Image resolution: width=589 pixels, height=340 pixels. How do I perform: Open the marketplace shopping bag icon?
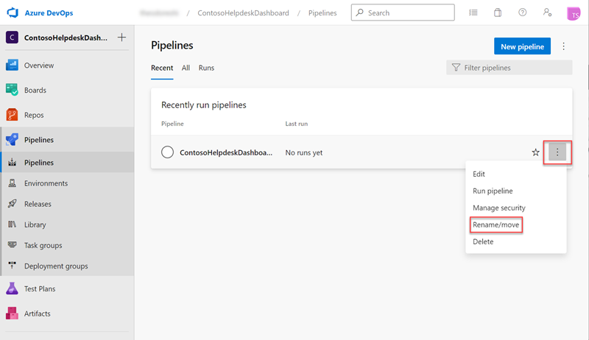[x=498, y=13]
